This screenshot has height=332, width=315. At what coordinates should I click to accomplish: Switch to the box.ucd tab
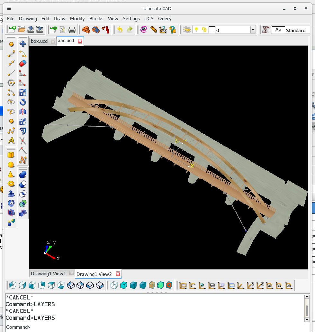pyautogui.click(x=39, y=41)
